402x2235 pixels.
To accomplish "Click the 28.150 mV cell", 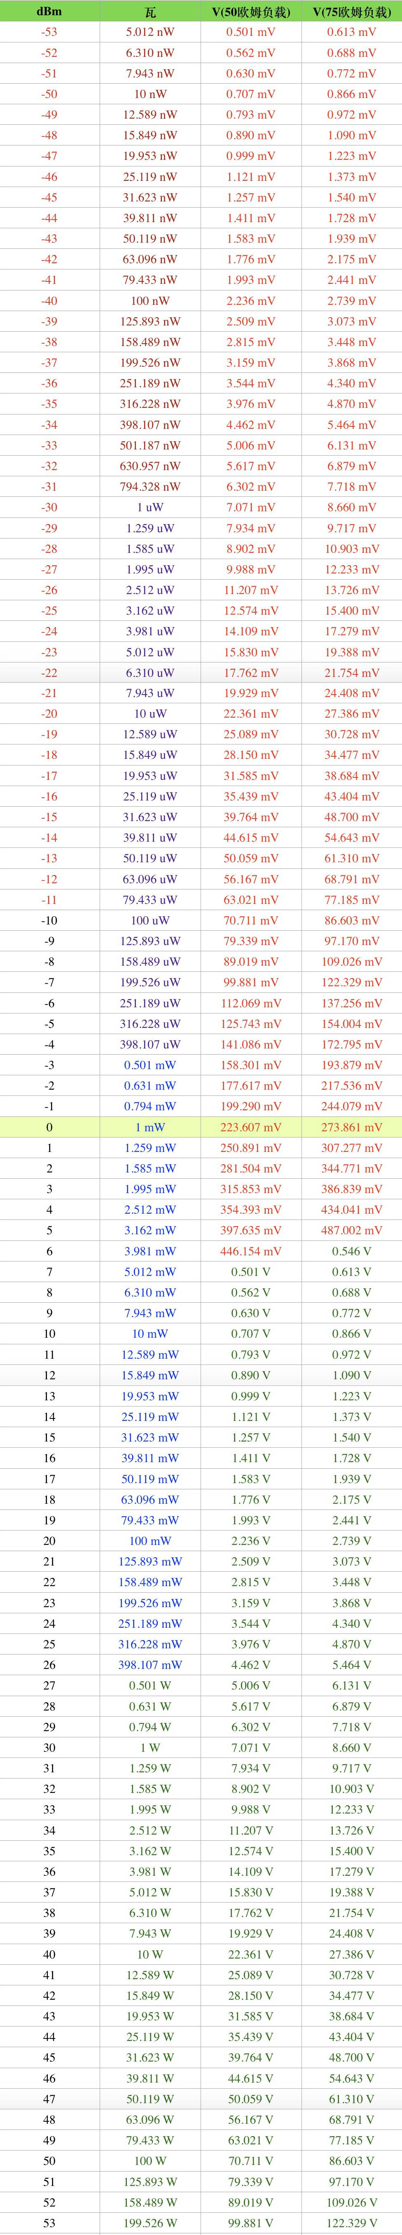I will pos(251,756).
